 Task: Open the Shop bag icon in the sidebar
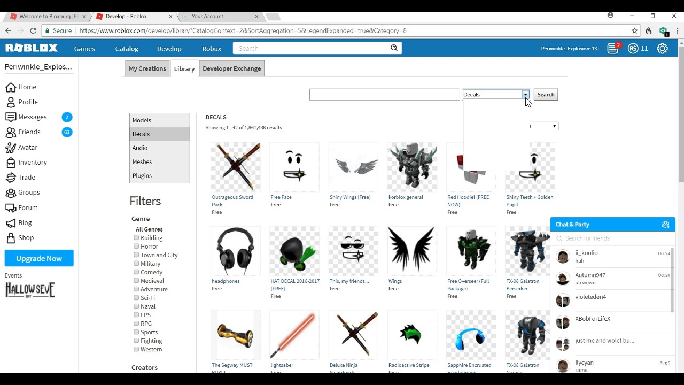11,238
